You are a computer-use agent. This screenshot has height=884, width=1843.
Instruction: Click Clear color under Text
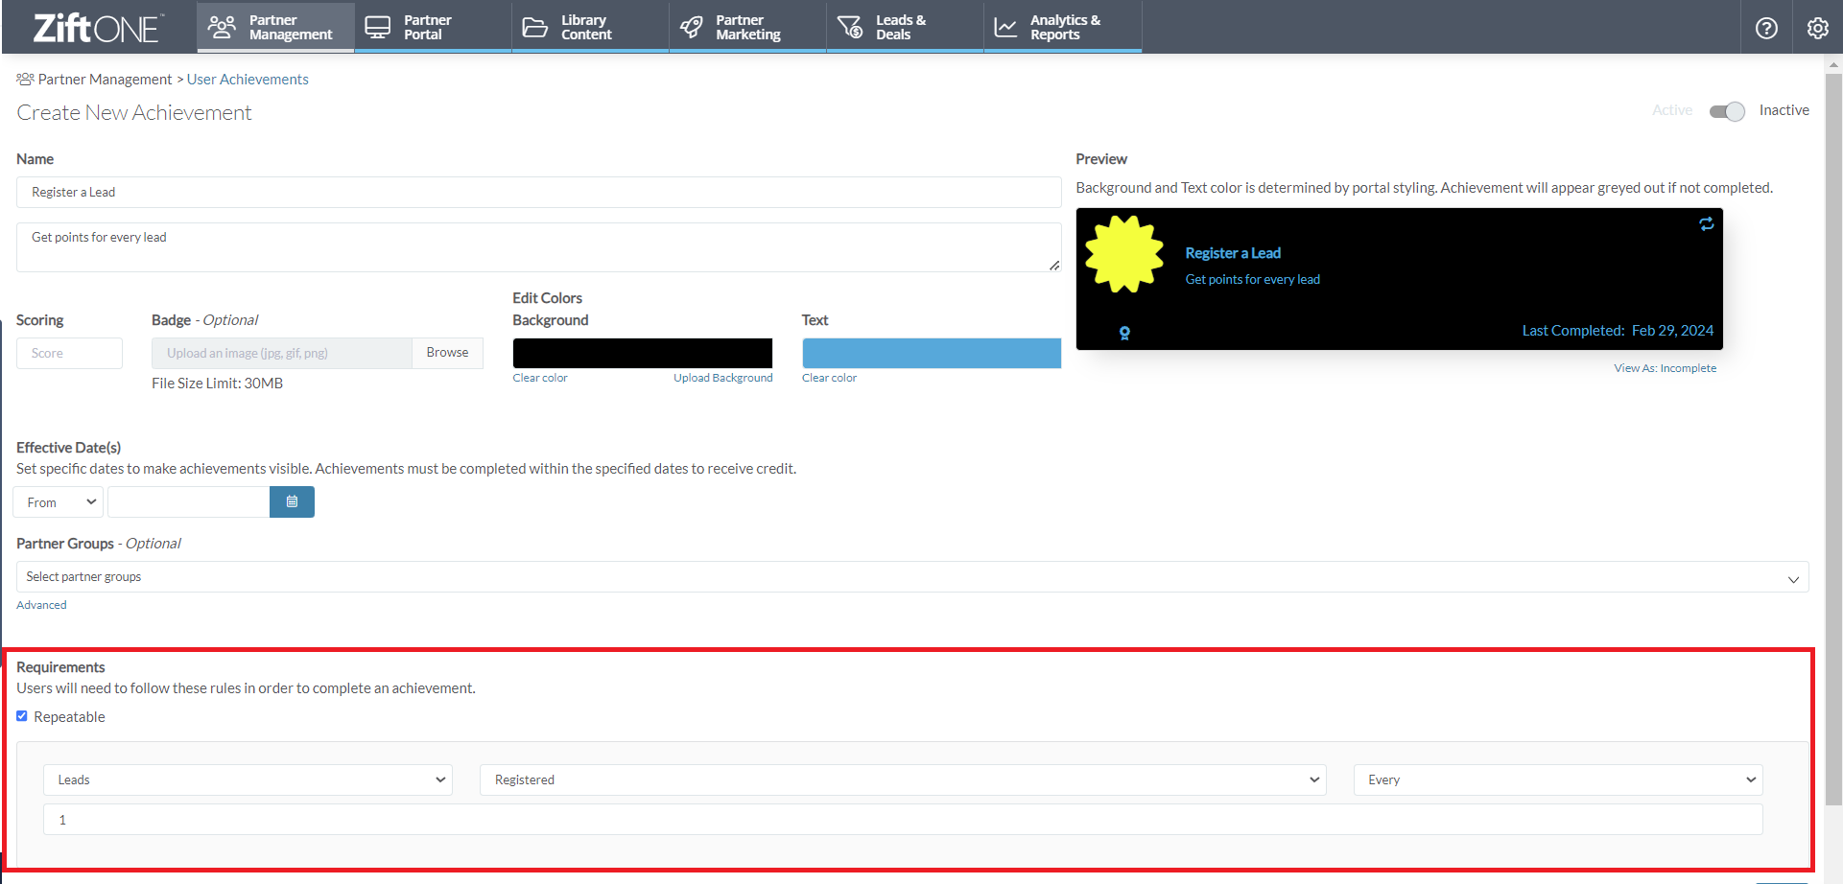point(830,378)
